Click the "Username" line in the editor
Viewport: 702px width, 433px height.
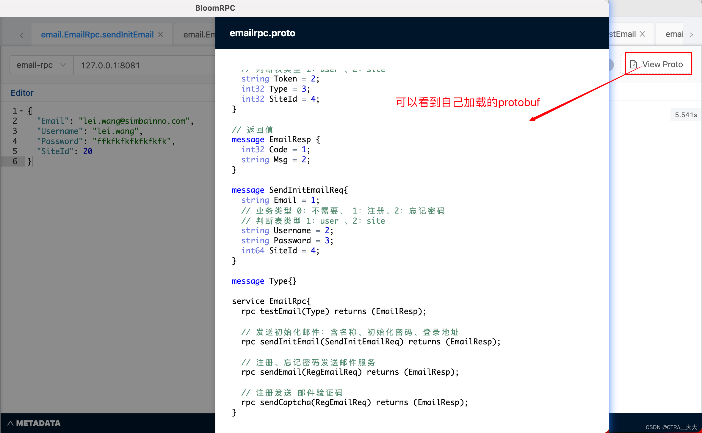[x=90, y=131]
